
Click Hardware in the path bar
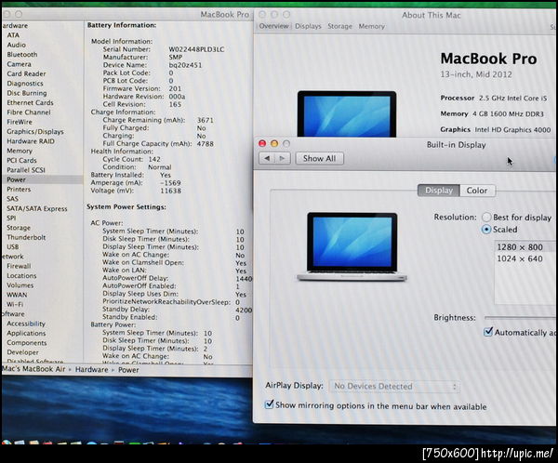coord(91,370)
